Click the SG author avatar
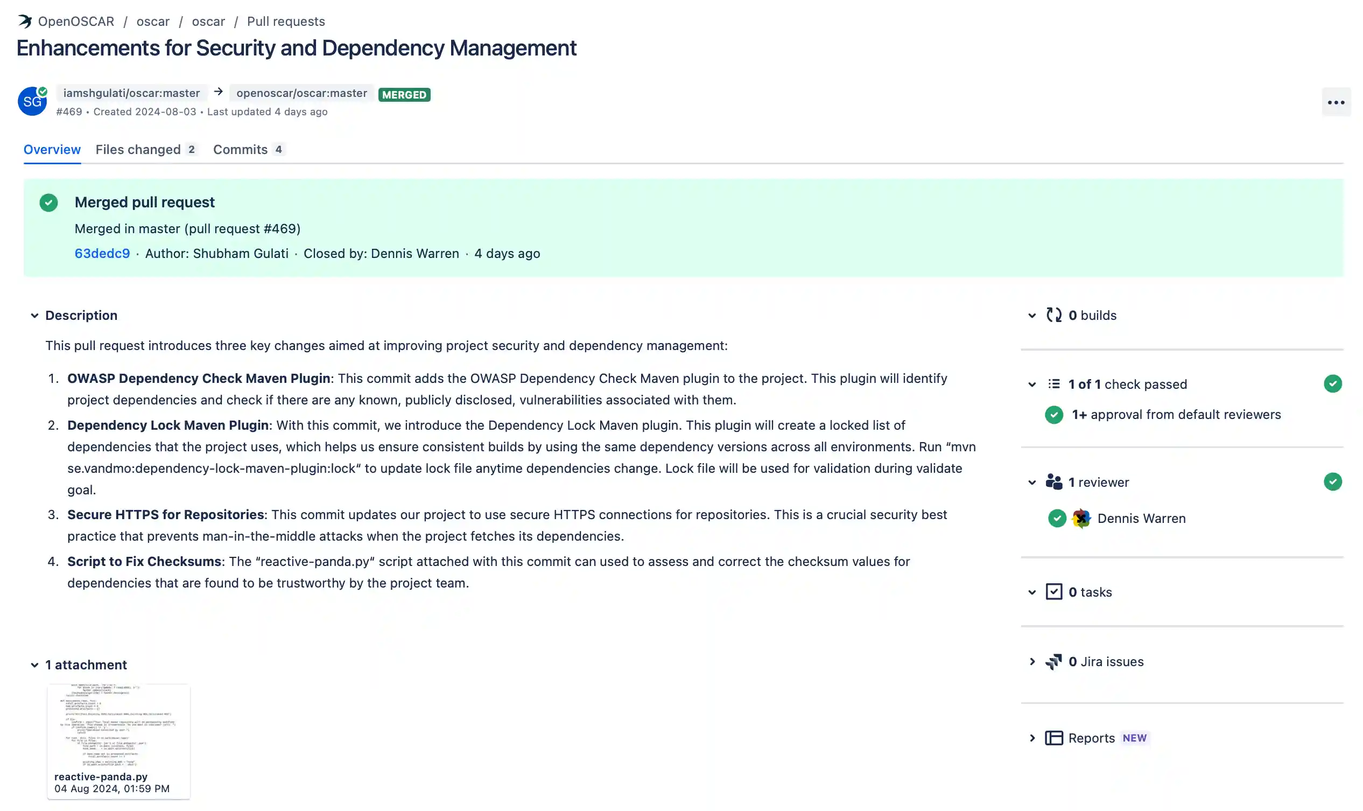1363x811 pixels. [x=32, y=101]
